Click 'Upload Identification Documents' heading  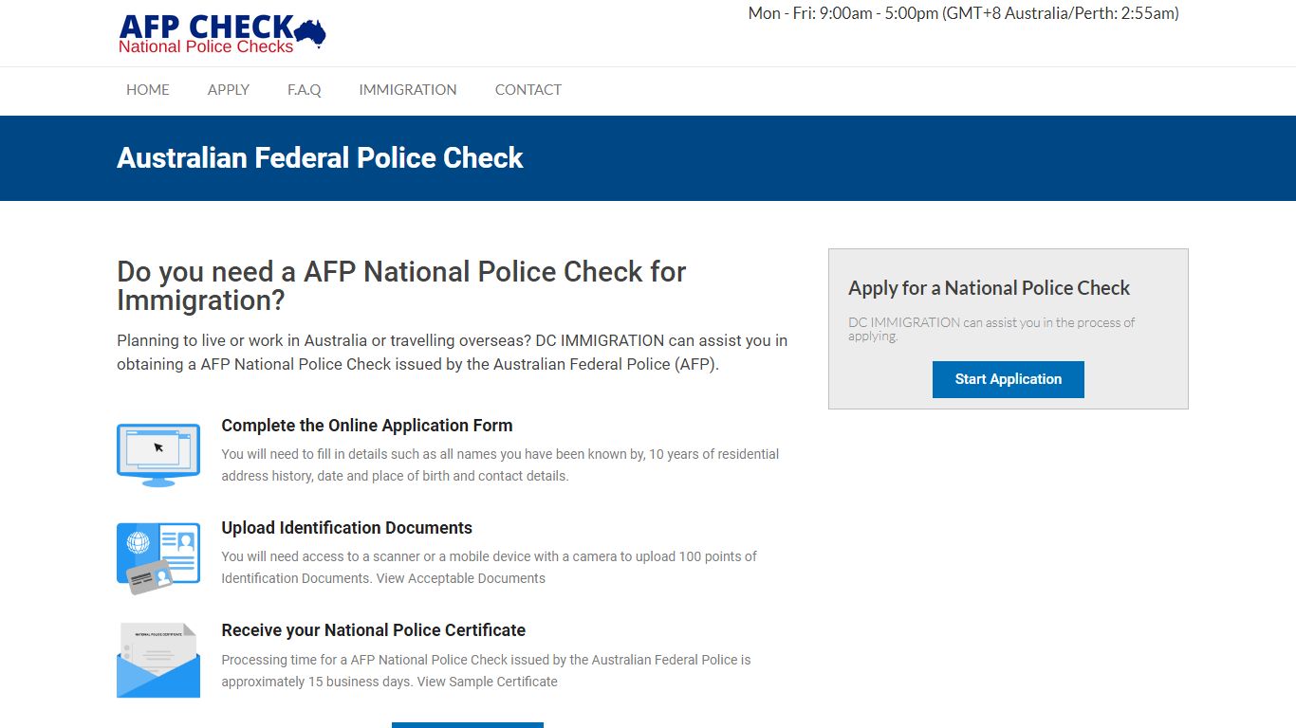click(347, 528)
